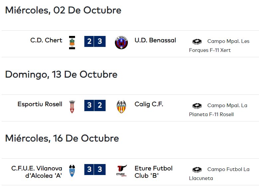The image size is (259, 187).
Task: Select the Miércoles, 16 De Octubre heading
Action: click(62, 138)
